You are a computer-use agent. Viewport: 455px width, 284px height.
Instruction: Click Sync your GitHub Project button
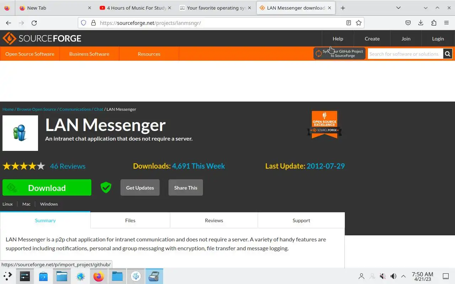[x=339, y=54]
